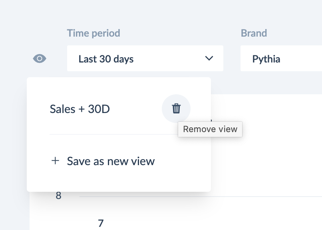The image size is (322, 230).
Task: Click the Pythia brand text
Action: click(x=266, y=59)
